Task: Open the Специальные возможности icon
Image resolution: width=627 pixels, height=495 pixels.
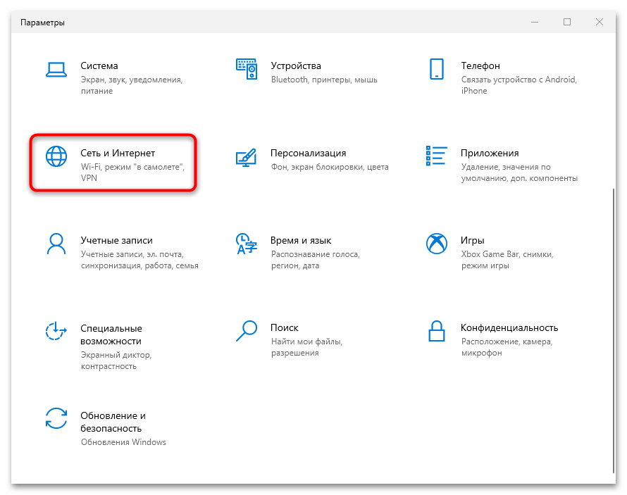Action: pyautogui.click(x=56, y=331)
